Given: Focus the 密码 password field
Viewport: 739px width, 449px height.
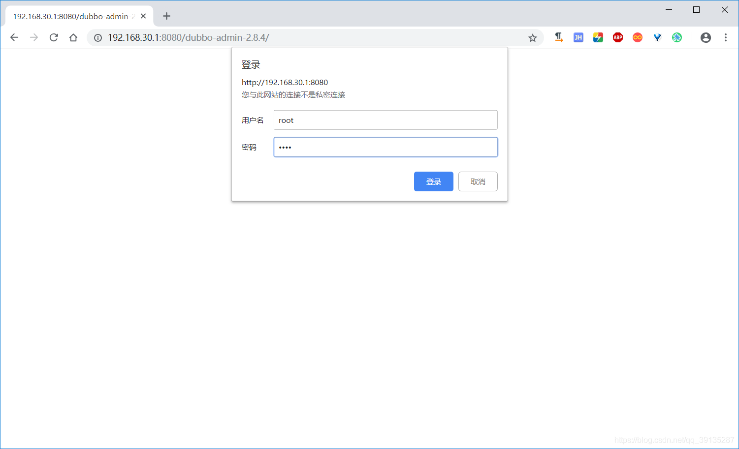Looking at the screenshot, I should 386,147.
